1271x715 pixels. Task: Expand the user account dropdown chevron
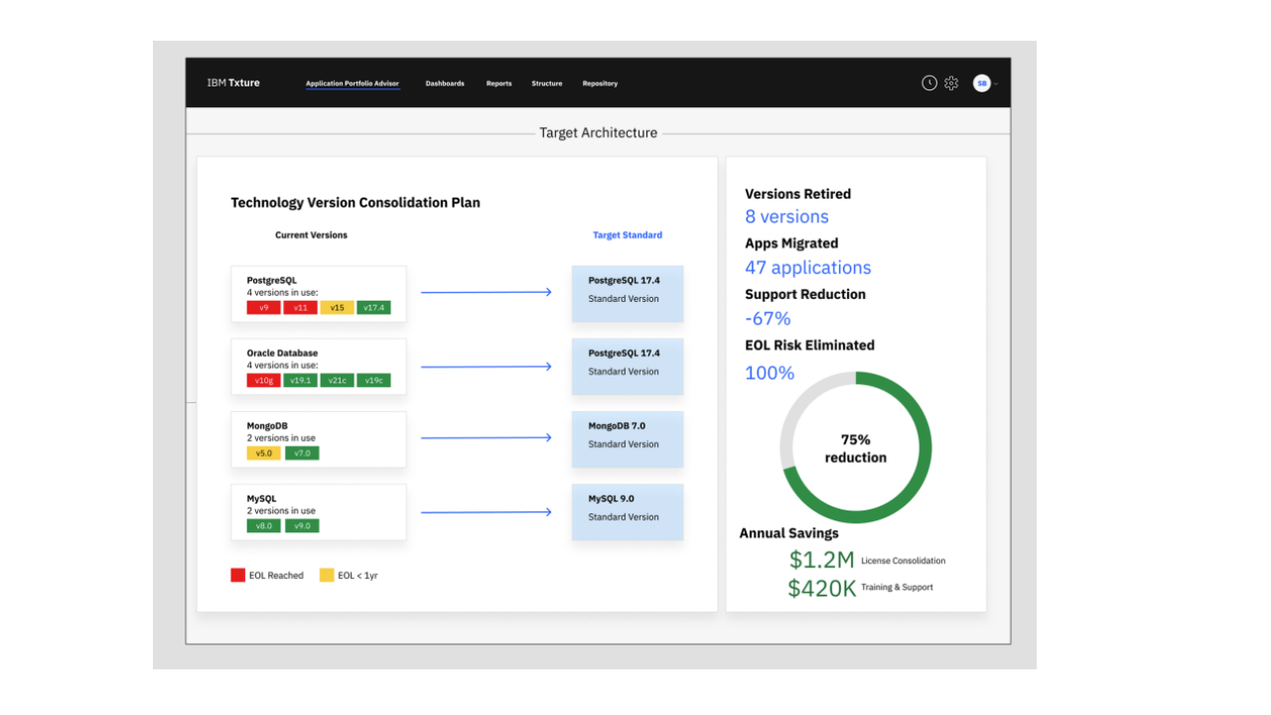point(996,84)
